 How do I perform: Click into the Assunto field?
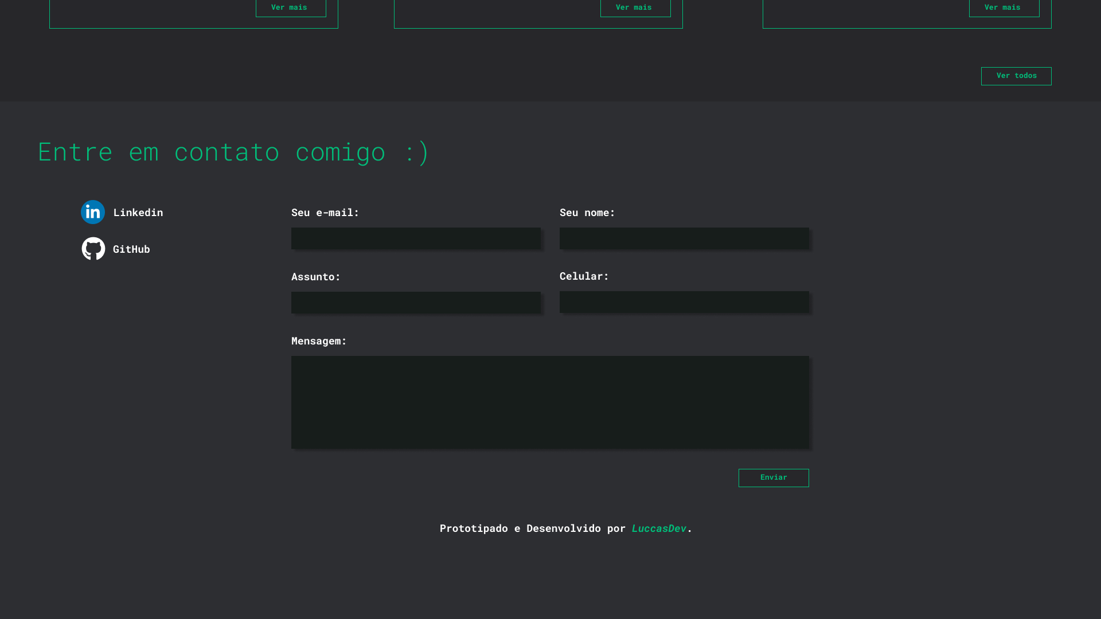click(416, 303)
